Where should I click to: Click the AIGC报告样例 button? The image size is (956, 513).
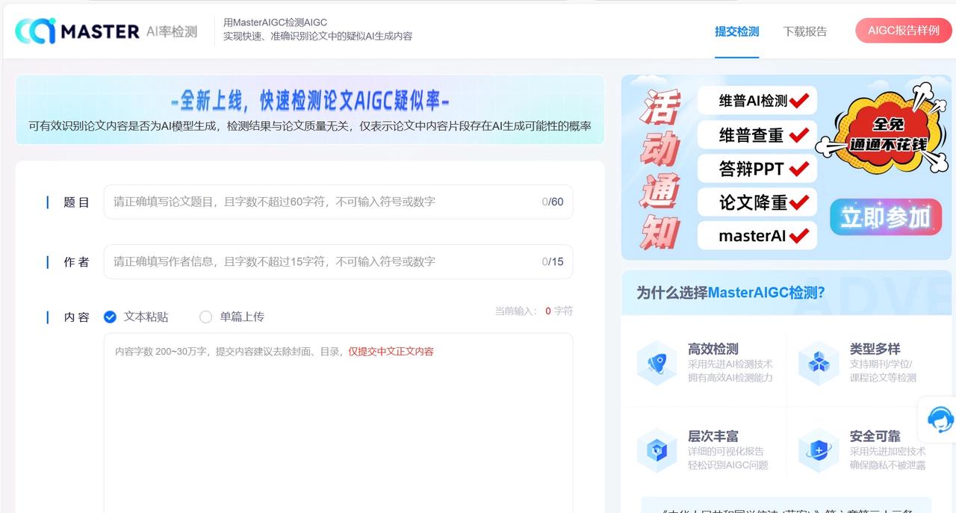tap(903, 31)
